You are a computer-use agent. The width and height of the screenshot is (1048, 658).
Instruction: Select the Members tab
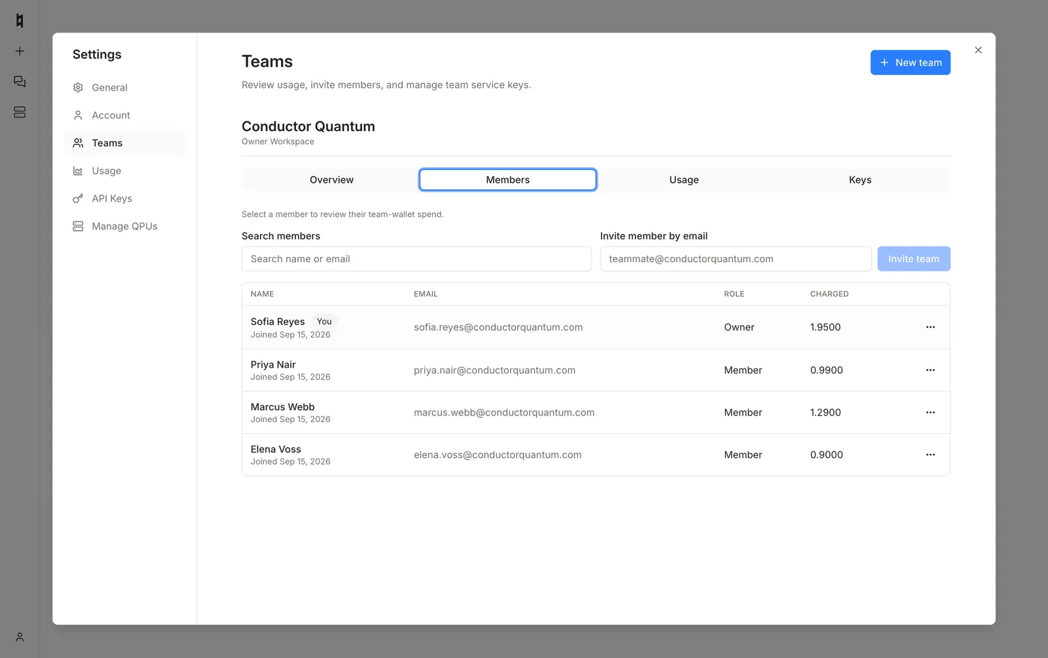click(x=508, y=180)
